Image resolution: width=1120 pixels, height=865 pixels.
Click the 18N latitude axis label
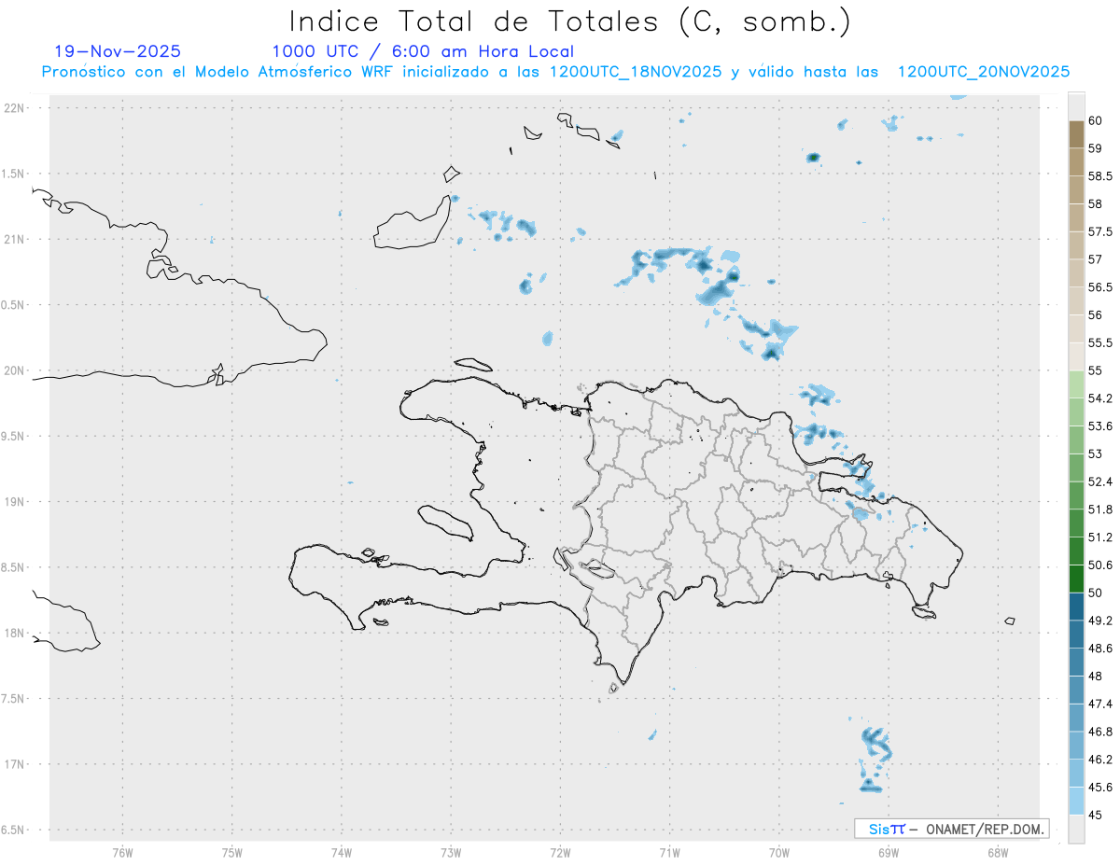coord(15,633)
